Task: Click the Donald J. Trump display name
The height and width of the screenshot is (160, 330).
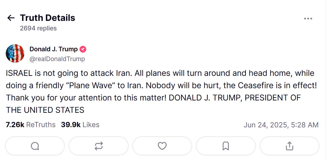Action: coord(53,49)
